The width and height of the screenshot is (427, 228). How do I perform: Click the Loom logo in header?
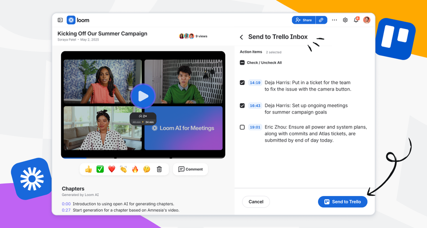point(78,20)
